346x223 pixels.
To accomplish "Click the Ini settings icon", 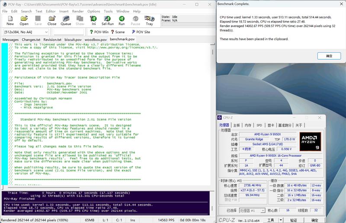I will (94, 21).
